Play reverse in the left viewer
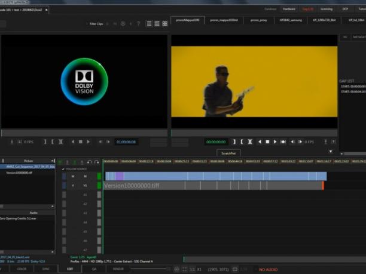Image resolution: width=366 pixels, height=274 pixels. click(x=73, y=141)
